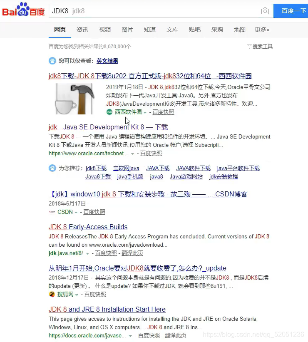Click the CSDN site favicon
Viewport: 308px width, 342px height.
tap(52, 212)
